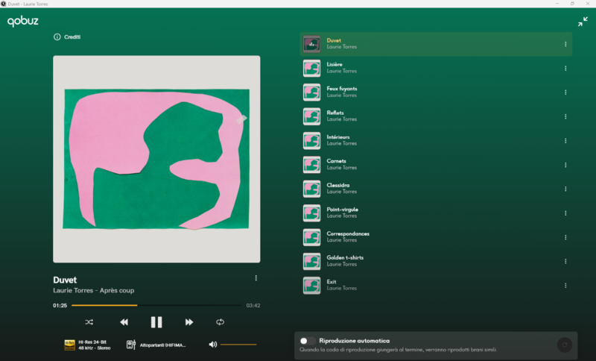This screenshot has width=596, height=361.
Task: Open more options for Carnets
Action: click(x=565, y=165)
